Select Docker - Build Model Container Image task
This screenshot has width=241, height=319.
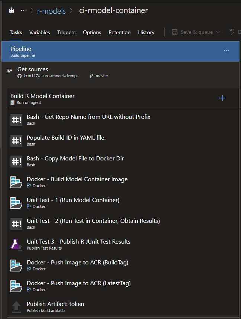coord(123,182)
